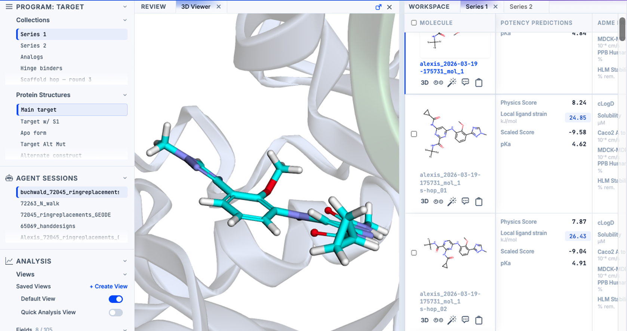Screen dimensions: 627x331
Task: Collapse the ANALYSIS section
Action: click(x=125, y=261)
